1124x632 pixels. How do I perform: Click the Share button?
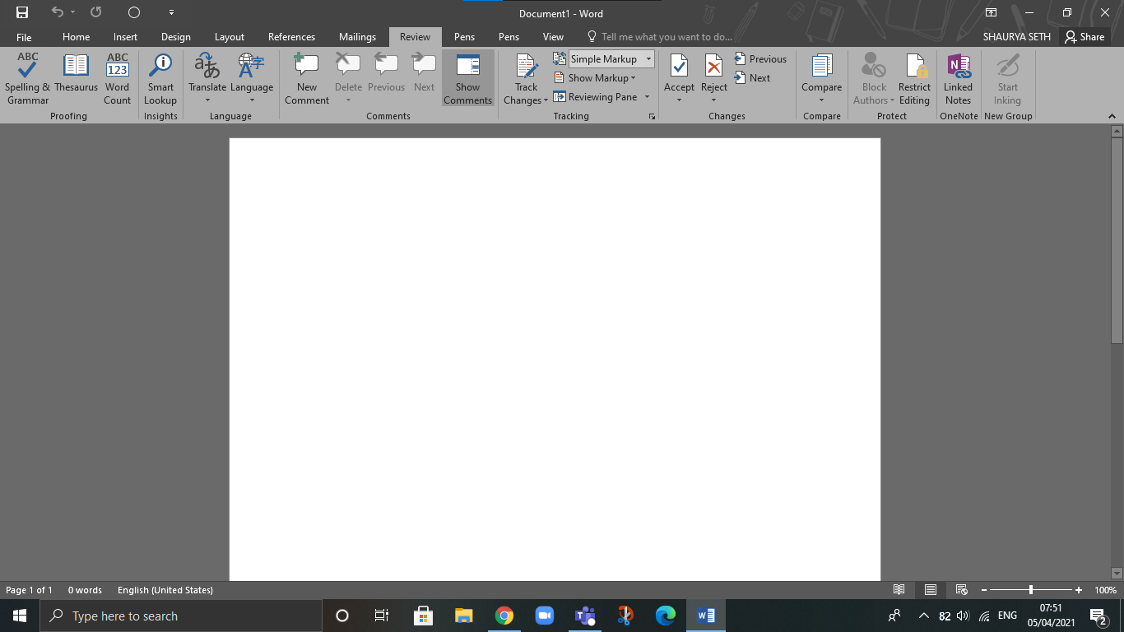pos(1085,37)
